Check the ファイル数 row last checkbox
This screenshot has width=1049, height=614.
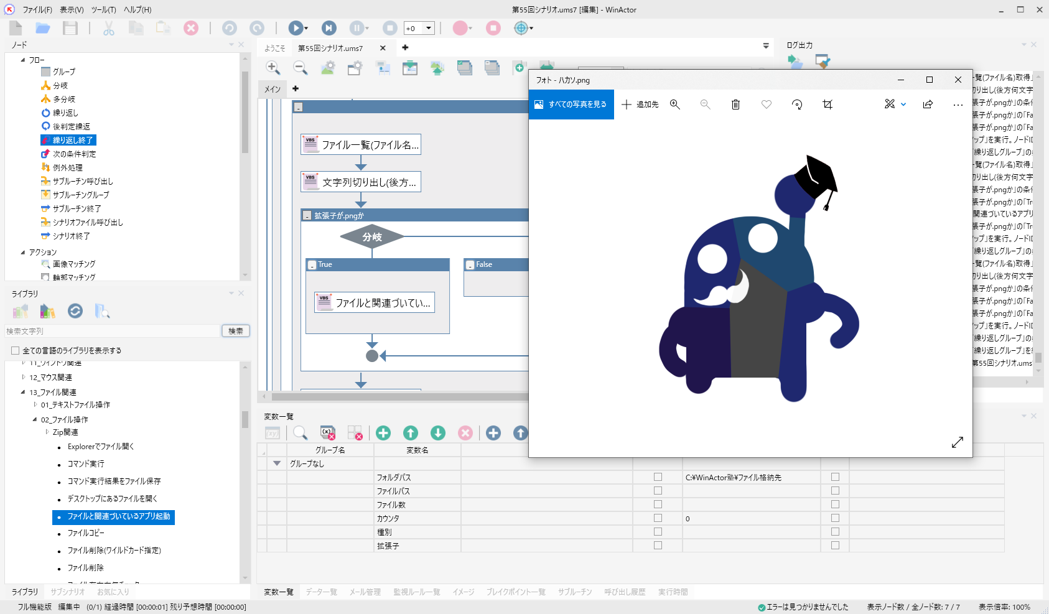coord(835,505)
